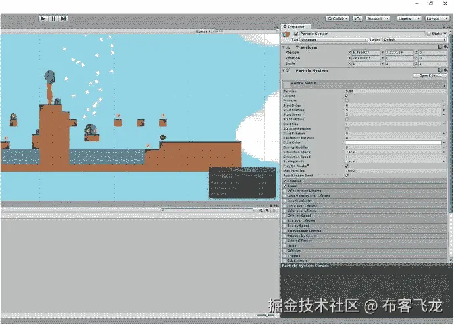The image size is (454, 325).
Task: Open the Layers dropdown
Action: point(409,18)
